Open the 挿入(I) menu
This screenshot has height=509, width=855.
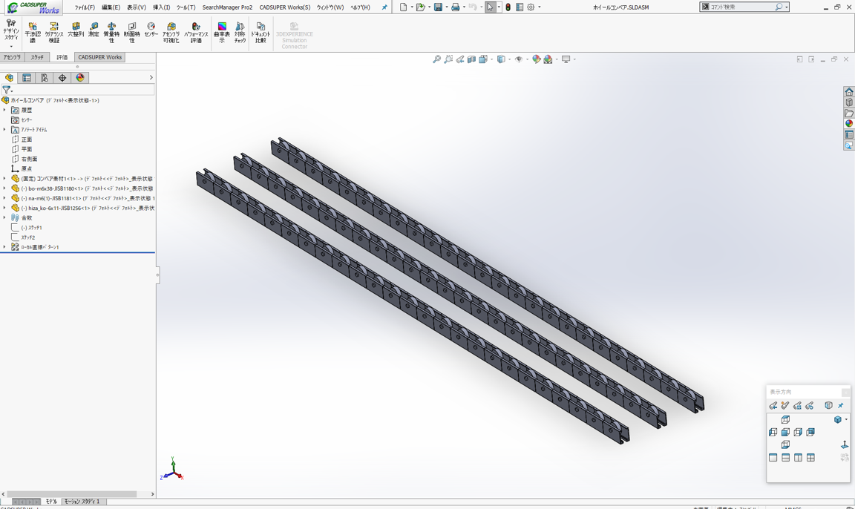pos(161,7)
